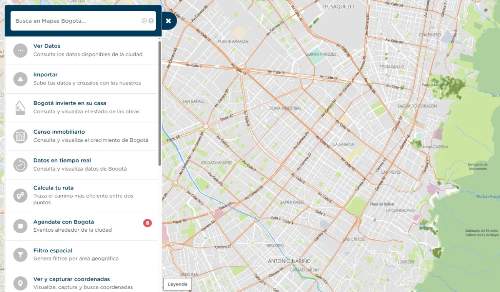Select the LAS CRUCES label
500x292 pixels.
[x=354, y=239]
